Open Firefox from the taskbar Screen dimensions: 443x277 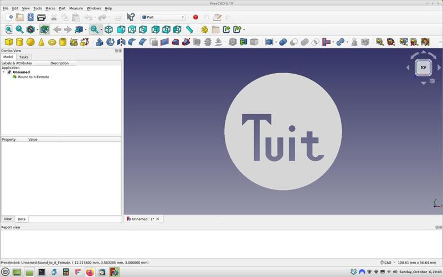(x=90, y=272)
